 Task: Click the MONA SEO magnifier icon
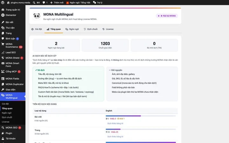click(3, 127)
